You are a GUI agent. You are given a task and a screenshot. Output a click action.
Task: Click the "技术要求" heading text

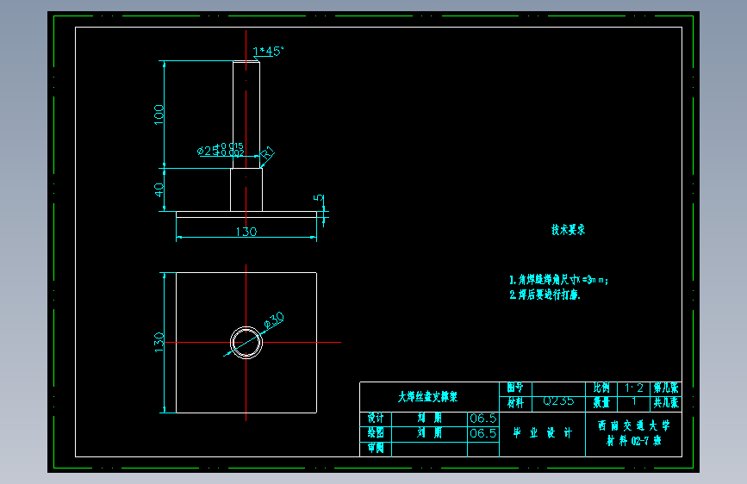click(x=568, y=230)
